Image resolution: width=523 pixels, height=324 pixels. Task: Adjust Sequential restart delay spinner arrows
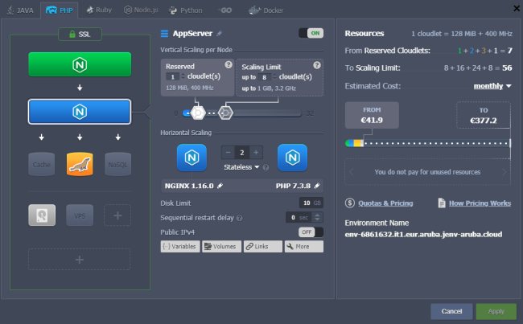click(x=317, y=217)
